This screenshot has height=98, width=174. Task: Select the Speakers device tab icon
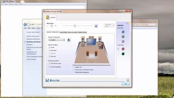(x=48, y=17)
